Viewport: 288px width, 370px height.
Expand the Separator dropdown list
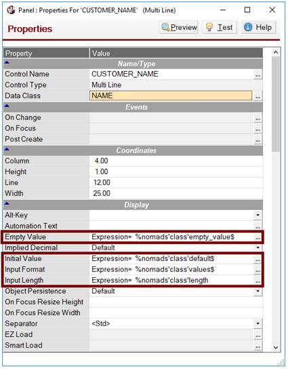tap(258, 324)
